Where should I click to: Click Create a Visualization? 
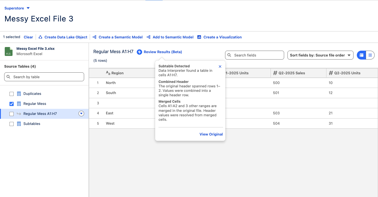(x=223, y=37)
